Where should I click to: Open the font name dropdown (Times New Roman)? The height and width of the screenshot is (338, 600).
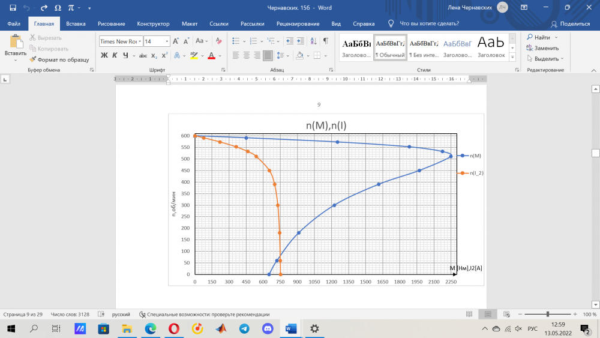139,41
